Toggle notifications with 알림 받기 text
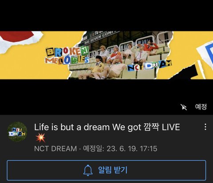The height and width of the screenshot is (183, 213). pos(113,170)
